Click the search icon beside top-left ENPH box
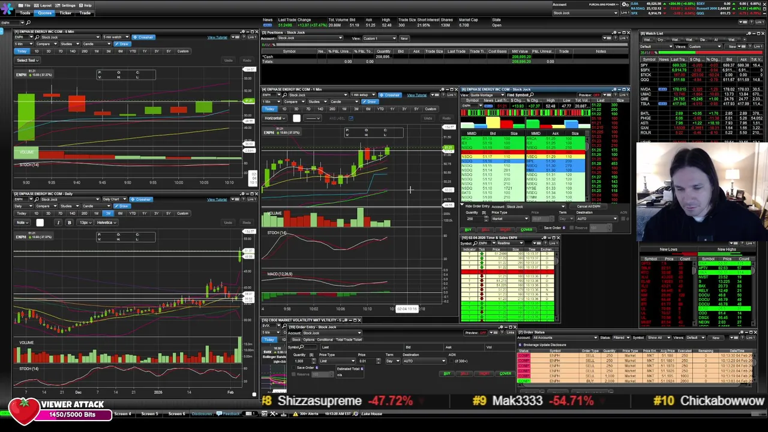Image resolution: width=768 pixels, height=432 pixels. [28, 23]
